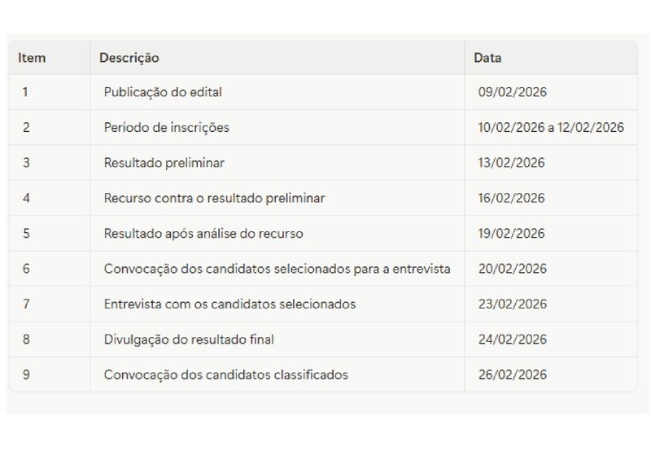
Task: Select 'Convocação dos candidatos classificados' cell
Action: [x=225, y=375]
